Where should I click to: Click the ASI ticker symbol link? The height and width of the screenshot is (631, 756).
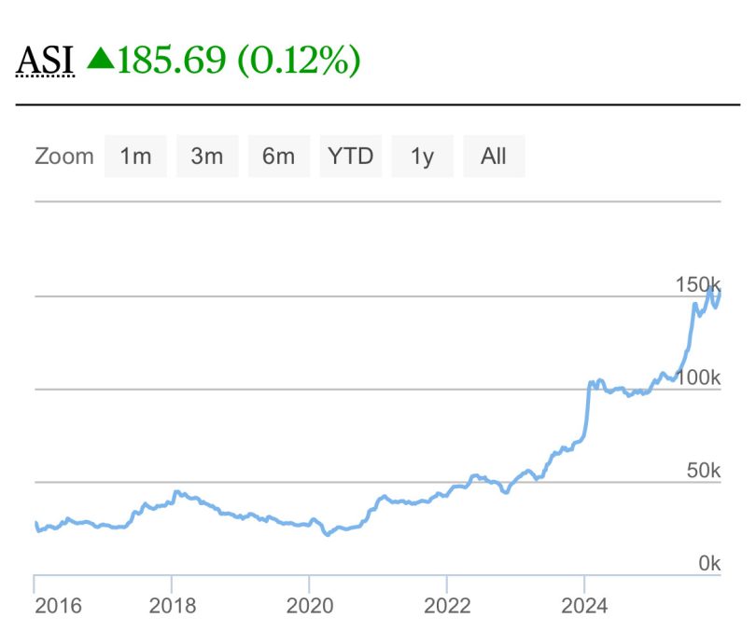(x=45, y=61)
